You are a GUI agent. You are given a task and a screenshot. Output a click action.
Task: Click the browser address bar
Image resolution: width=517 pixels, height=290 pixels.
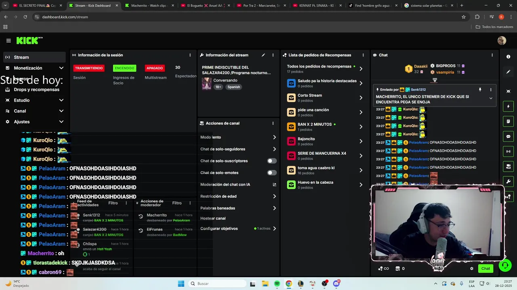pyautogui.click(x=250, y=17)
